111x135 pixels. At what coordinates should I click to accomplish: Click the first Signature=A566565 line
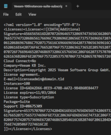[x=57, y=34]
